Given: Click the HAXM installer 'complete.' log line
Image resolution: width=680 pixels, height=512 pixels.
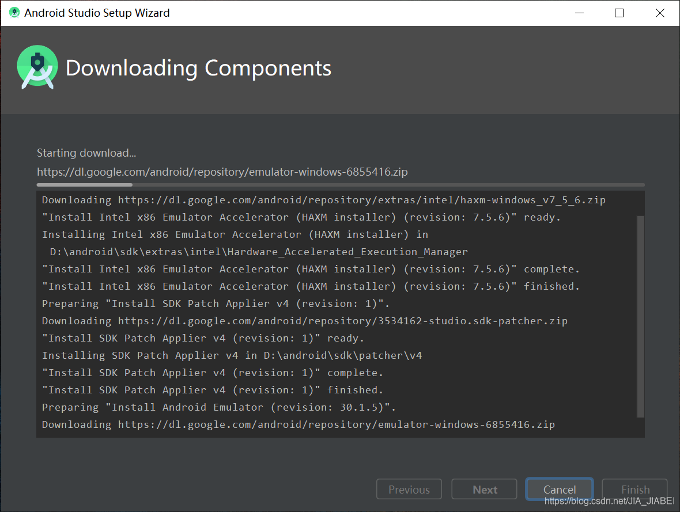Looking at the screenshot, I should point(311,269).
